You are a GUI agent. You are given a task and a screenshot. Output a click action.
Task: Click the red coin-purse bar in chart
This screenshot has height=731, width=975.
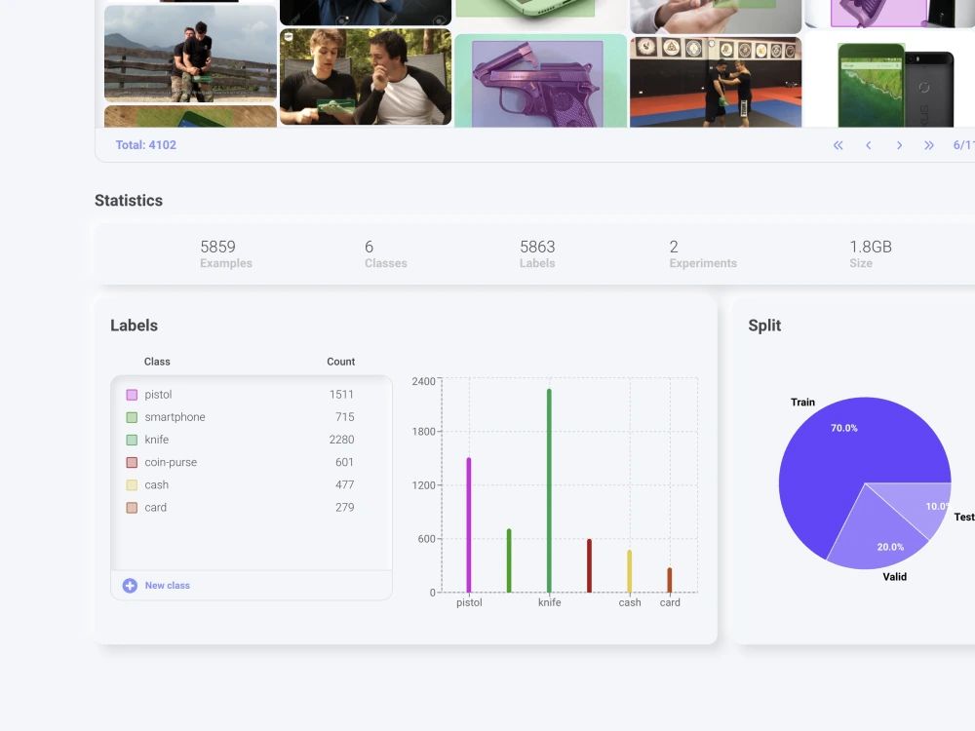point(590,565)
